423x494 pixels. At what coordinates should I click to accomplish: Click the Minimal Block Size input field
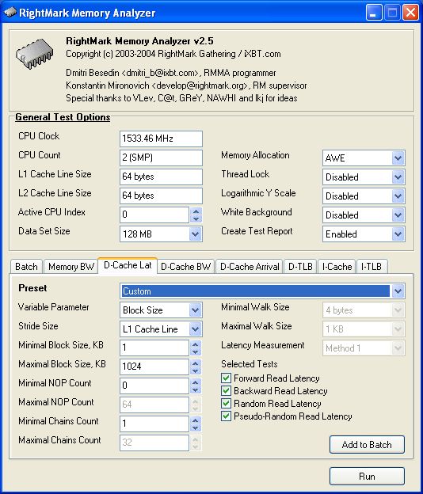pyautogui.click(x=154, y=348)
